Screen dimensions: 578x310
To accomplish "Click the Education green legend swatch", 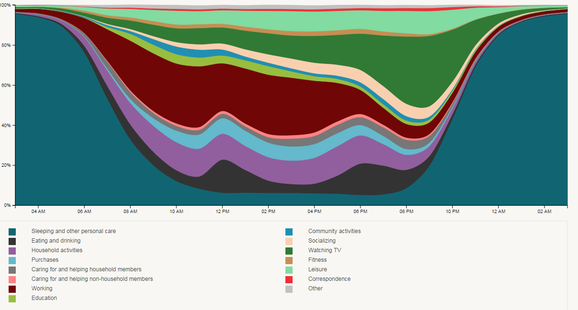I will pyautogui.click(x=12, y=299).
